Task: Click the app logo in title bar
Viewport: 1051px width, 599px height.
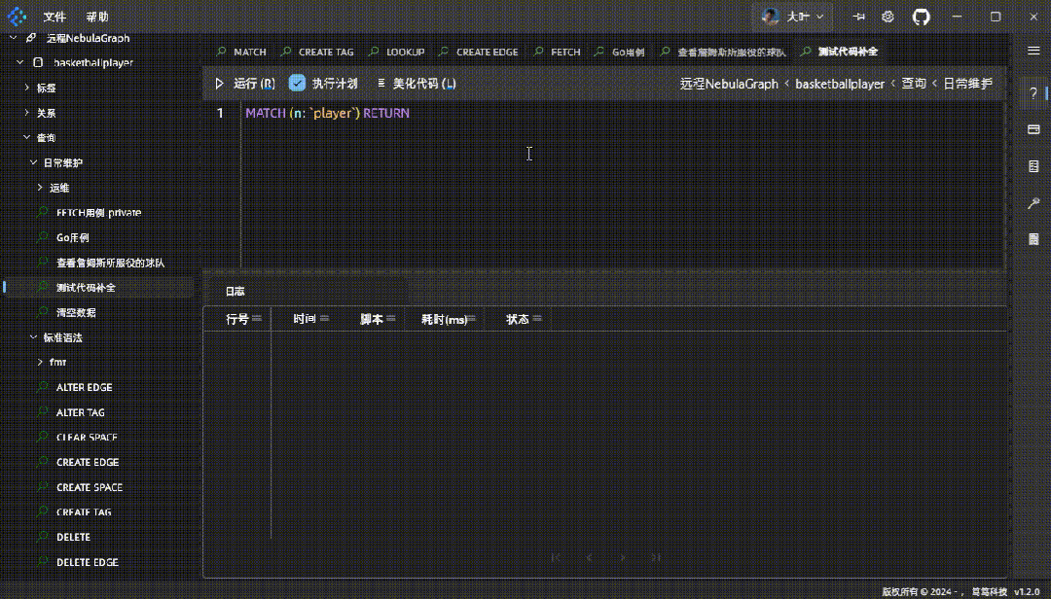Action: pyautogui.click(x=18, y=17)
